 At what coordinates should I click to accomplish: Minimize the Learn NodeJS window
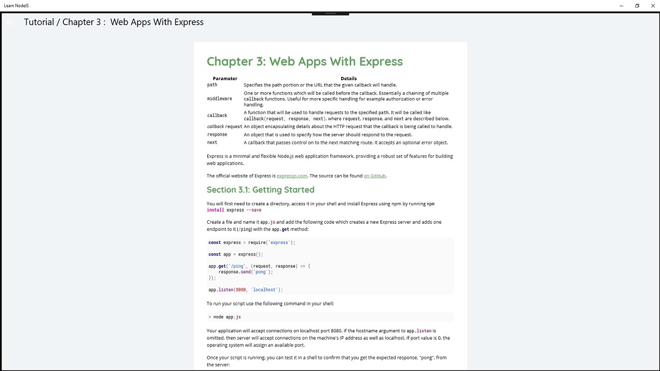(621, 6)
